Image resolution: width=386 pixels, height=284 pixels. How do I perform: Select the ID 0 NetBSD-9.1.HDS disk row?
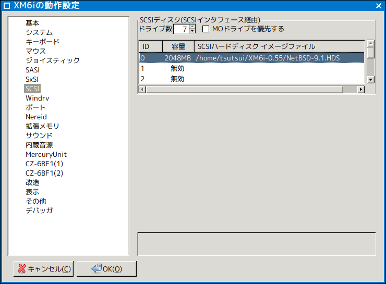[x=251, y=58]
